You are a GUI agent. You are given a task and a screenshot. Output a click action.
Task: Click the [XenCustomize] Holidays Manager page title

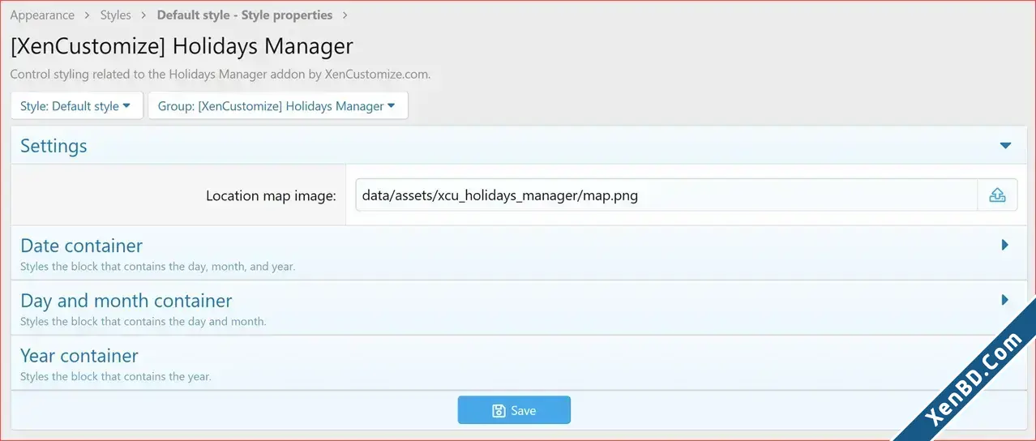[x=182, y=45]
